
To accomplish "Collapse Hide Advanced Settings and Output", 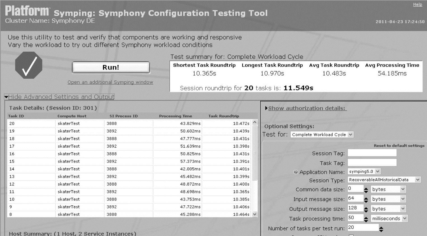I will pyautogui.click(x=61, y=97).
